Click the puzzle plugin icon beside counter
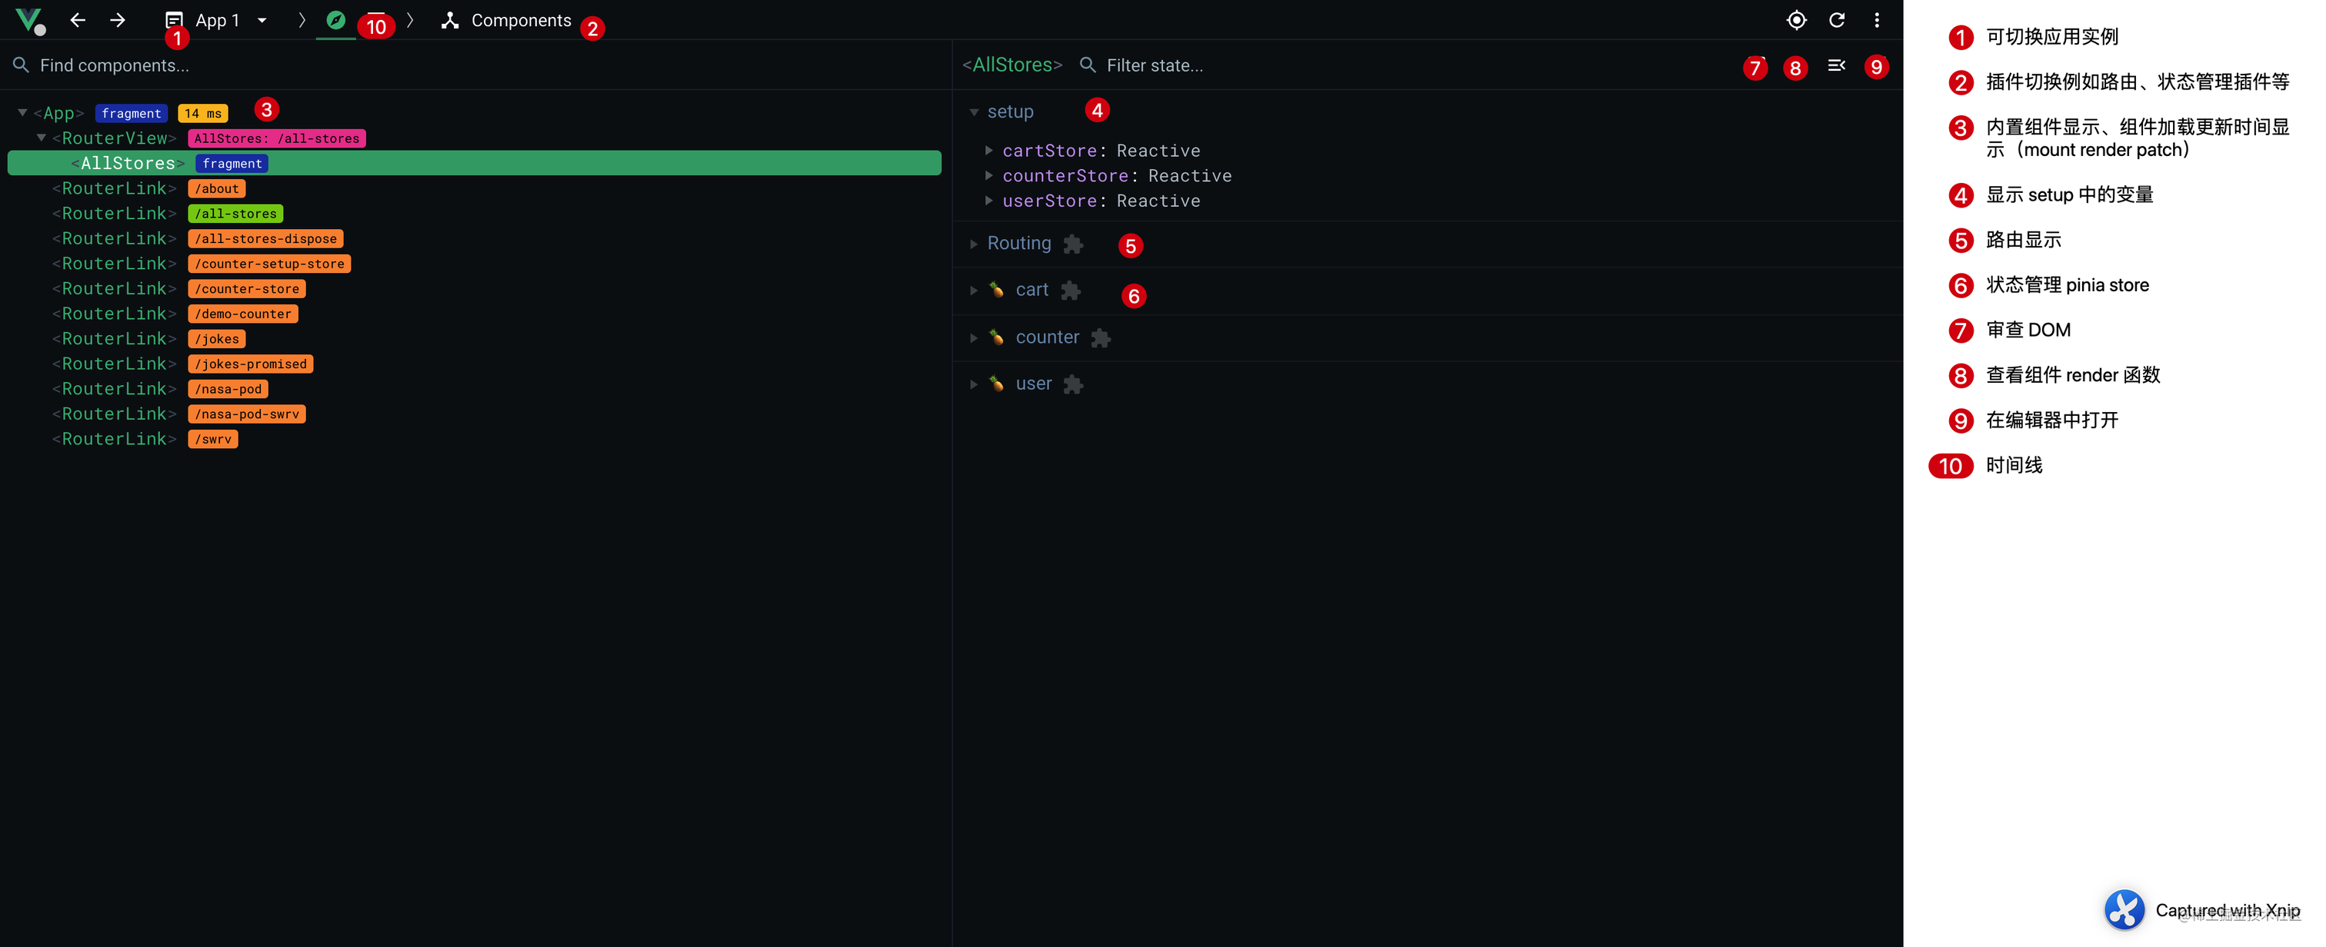 [1101, 337]
